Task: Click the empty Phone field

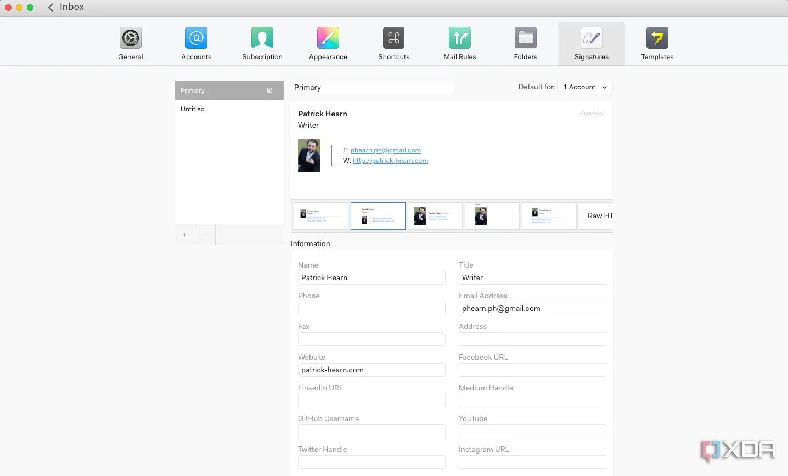Action: pos(372,309)
